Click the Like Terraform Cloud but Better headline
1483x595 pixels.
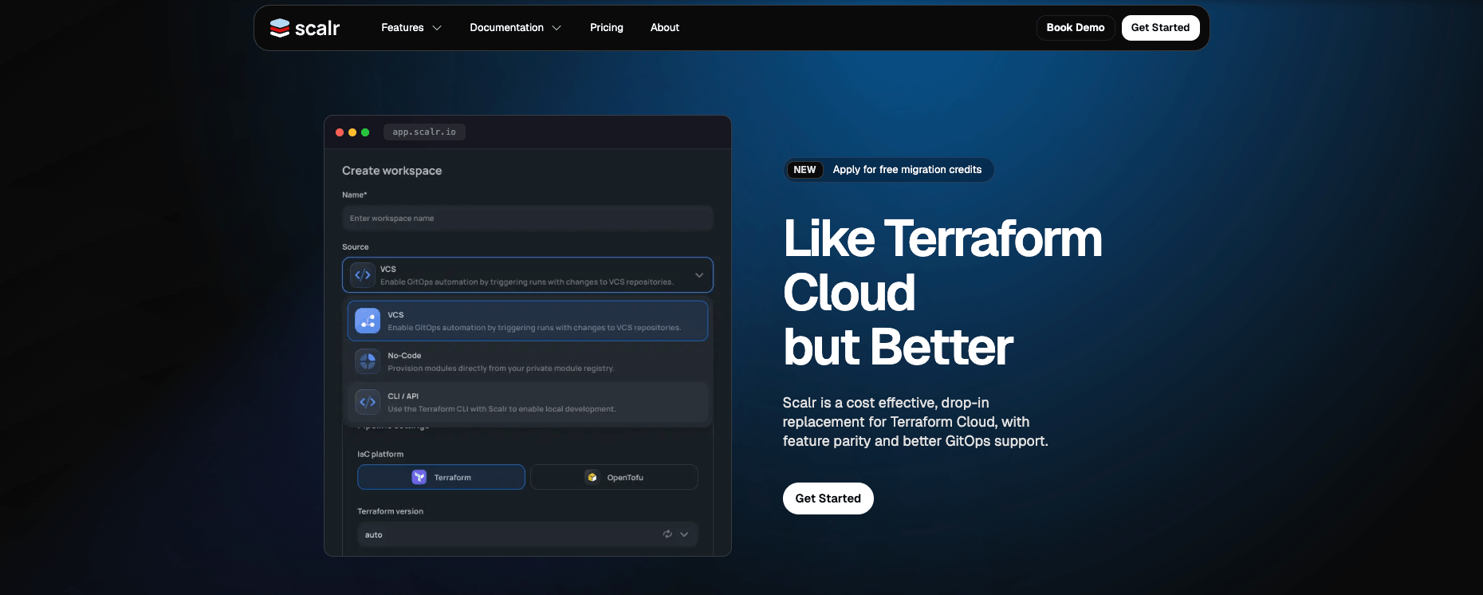click(942, 293)
